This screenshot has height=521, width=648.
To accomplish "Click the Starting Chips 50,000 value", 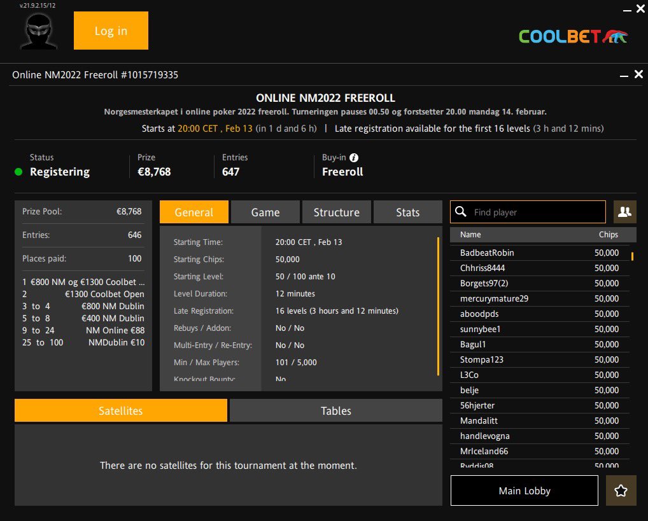I will (x=288, y=259).
